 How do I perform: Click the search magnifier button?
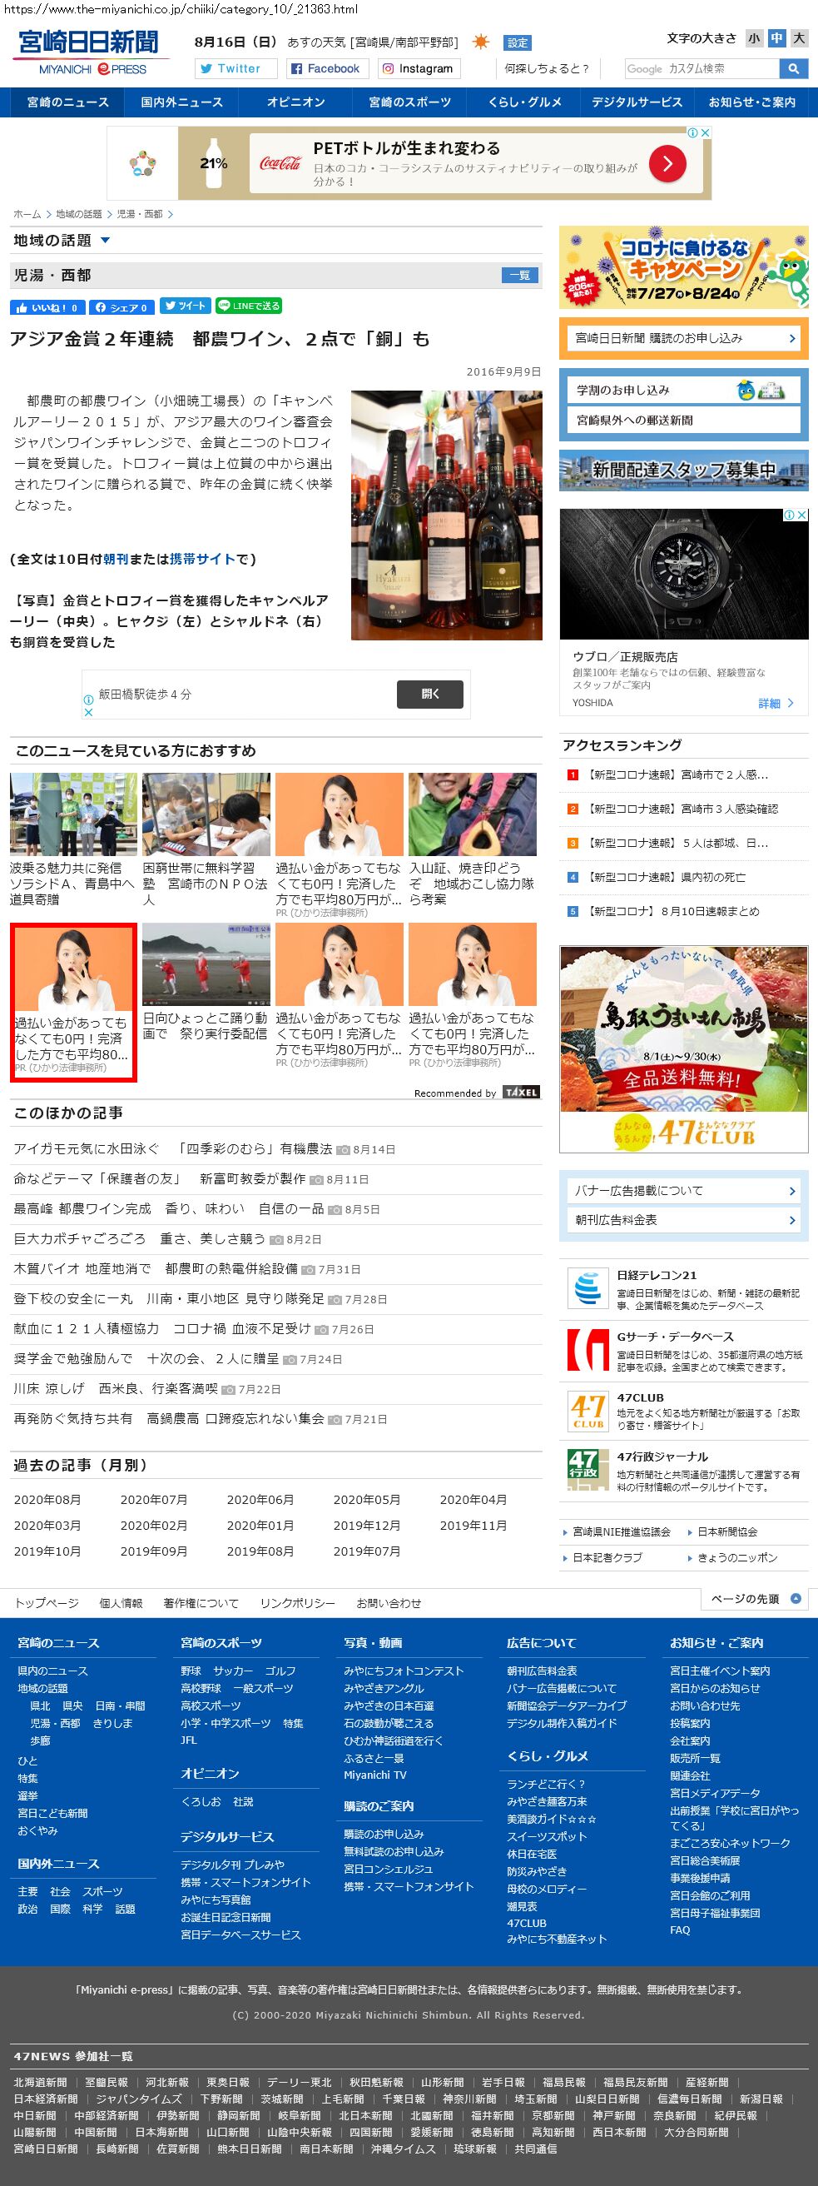(792, 69)
